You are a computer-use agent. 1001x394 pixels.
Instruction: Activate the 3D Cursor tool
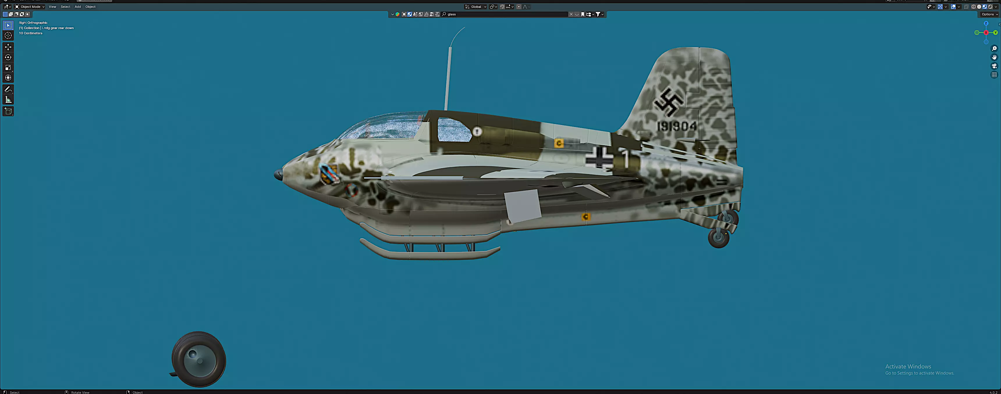tap(8, 35)
